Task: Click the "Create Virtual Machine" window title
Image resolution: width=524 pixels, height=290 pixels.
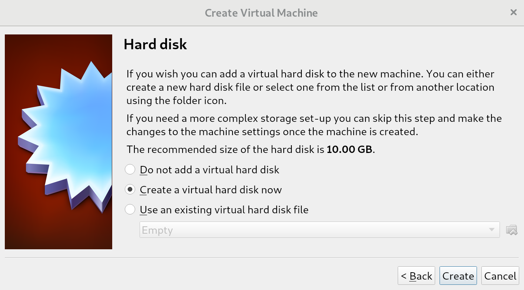Action: click(261, 13)
